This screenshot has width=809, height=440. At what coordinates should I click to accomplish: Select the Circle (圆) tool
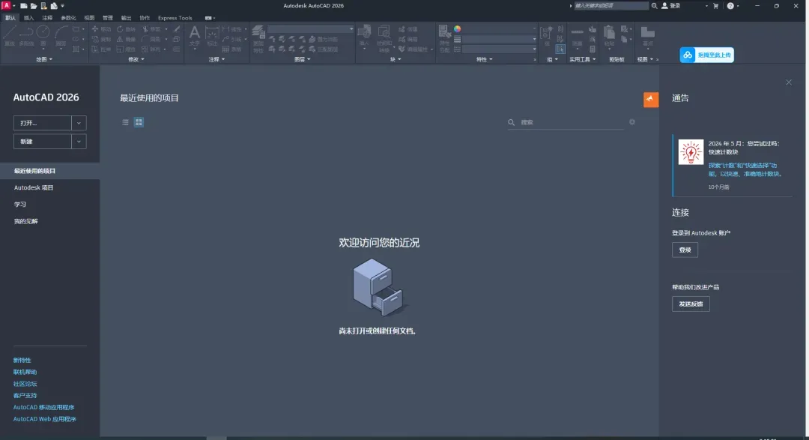pos(43,36)
